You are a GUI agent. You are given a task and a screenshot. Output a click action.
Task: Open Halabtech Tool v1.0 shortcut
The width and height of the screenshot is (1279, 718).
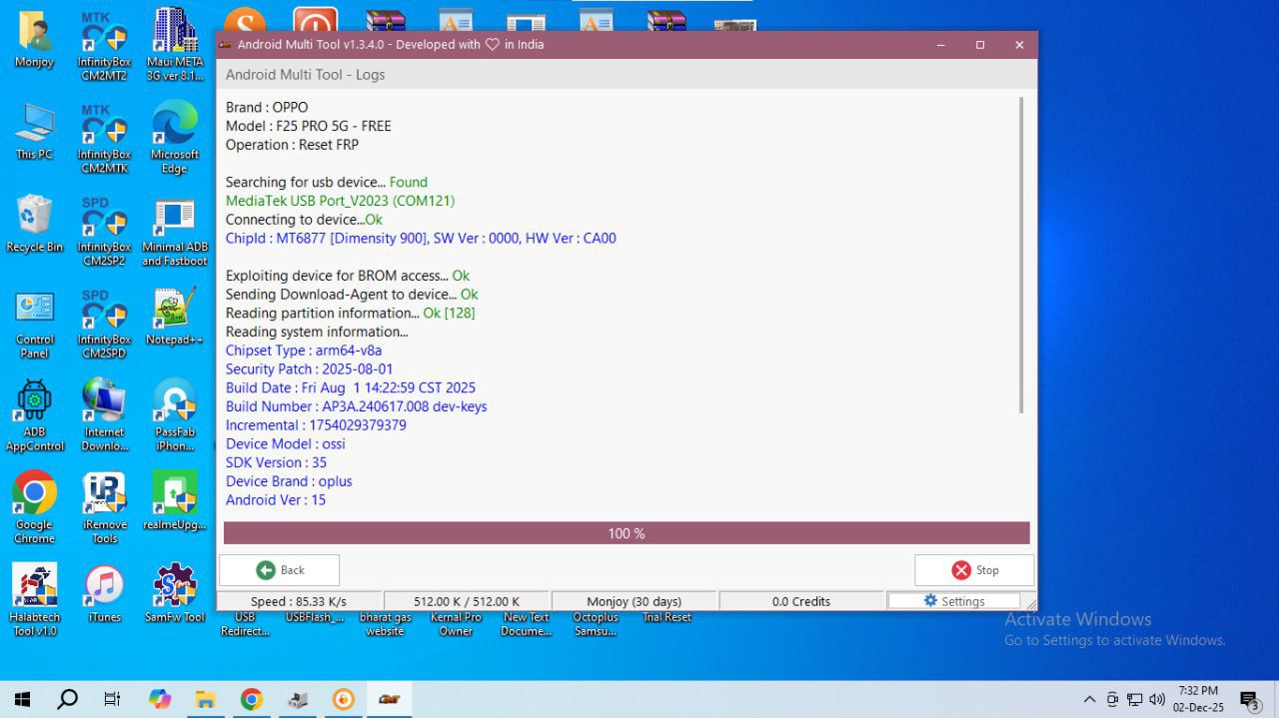pyautogui.click(x=35, y=600)
